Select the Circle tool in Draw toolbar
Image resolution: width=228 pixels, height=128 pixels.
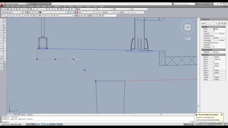point(1,36)
